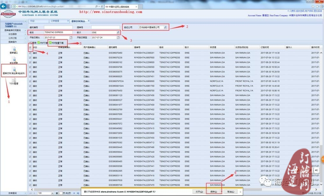Open the browser home icon

313,7
